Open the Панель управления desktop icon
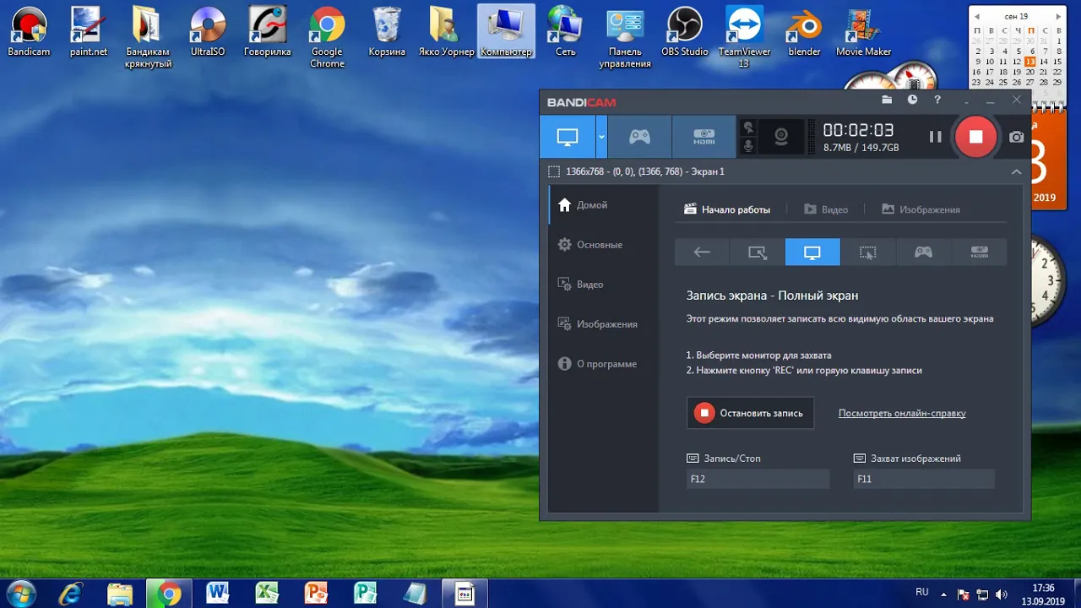Viewport: 1081px width, 608px height. click(x=625, y=37)
